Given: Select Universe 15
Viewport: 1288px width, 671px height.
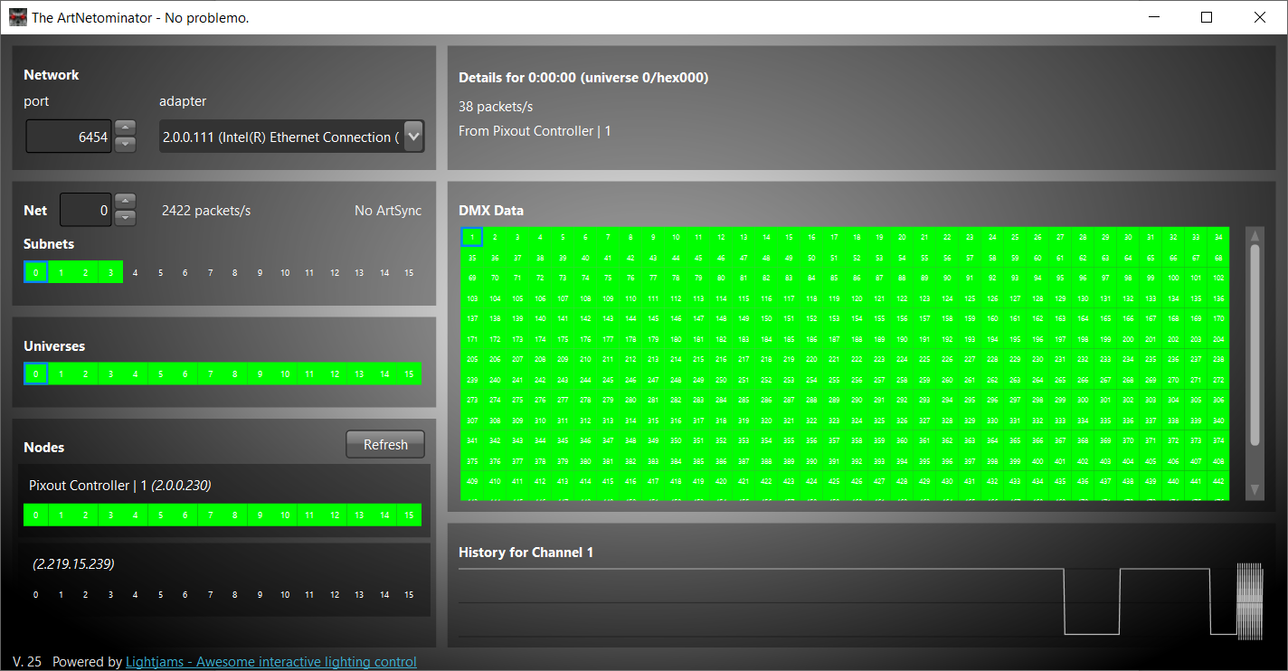Looking at the screenshot, I should [408, 373].
